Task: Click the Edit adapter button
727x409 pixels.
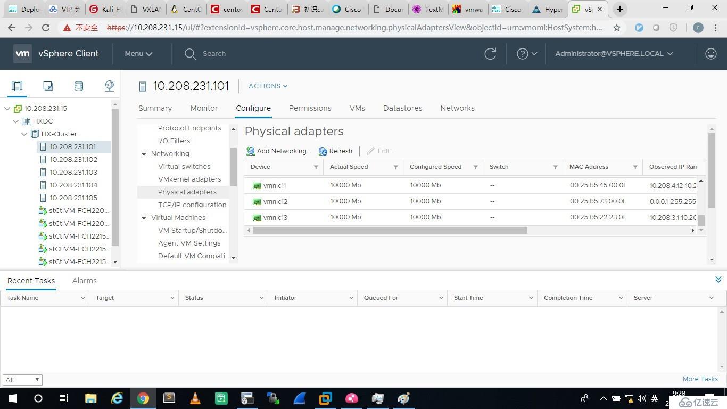Action: [380, 151]
